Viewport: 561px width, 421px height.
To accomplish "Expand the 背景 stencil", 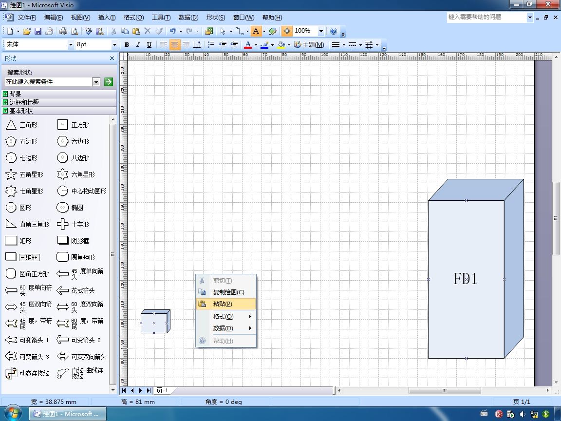I will (59, 94).
